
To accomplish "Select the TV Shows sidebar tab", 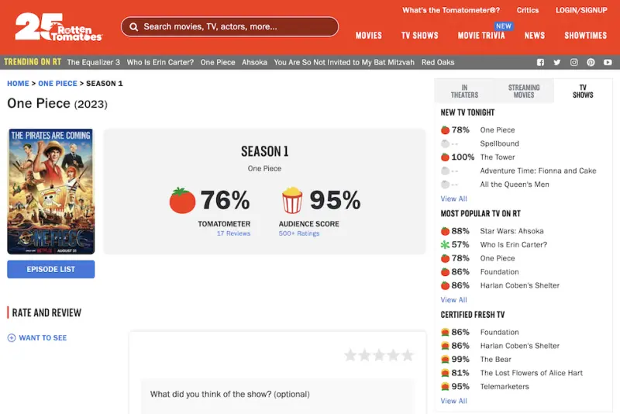I will point(583,91).
